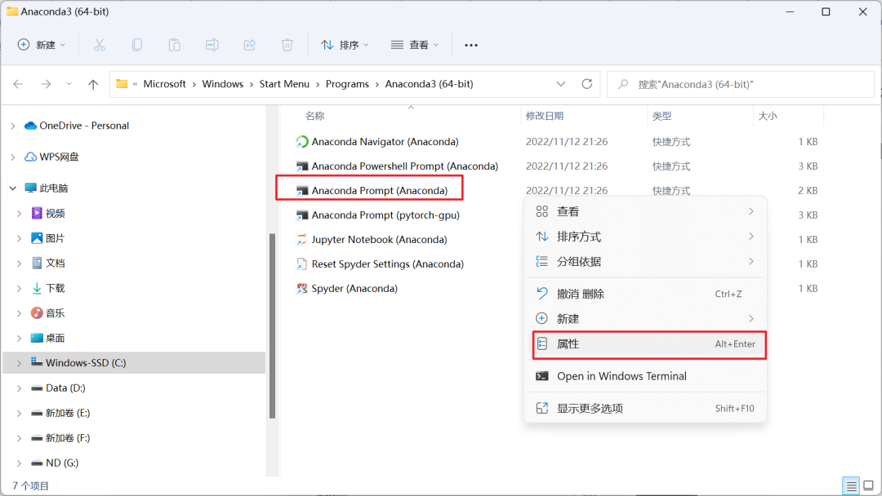This screenshot has height=496, width=882.
Task: Click the navigation pane vertical scrollbar
Action: coord(272,325)
